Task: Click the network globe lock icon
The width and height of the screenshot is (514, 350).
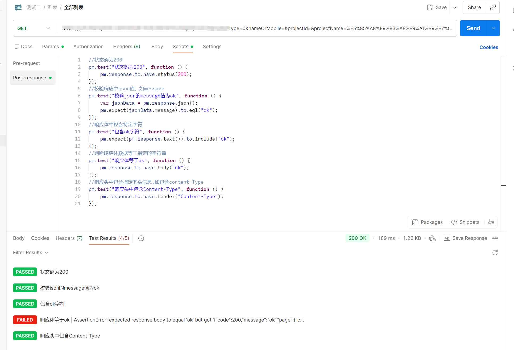Action: (432, 238)
